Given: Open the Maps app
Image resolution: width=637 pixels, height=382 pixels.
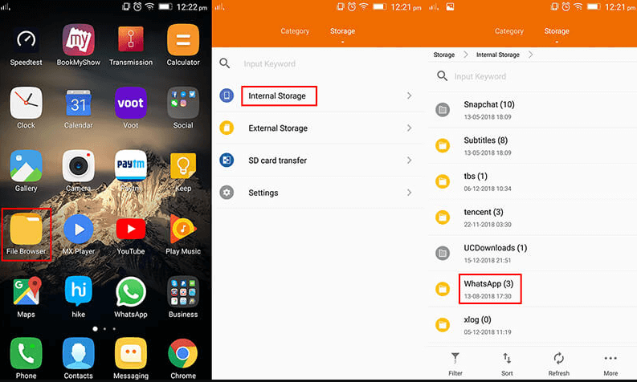Looking at the screenshot, I should pyautogui.click(x=26, y=291).
